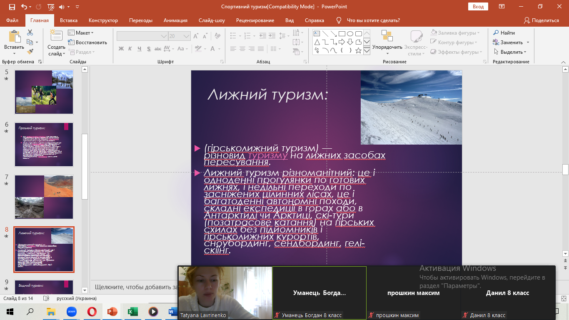This screenshot has width=569, height=320.
Task: Choose the star shape in shapes gallery
Action: pos(359,50)
